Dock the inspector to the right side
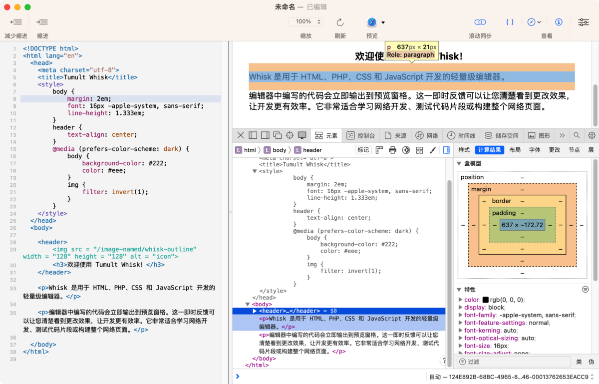599x384 pixels. tap(265, 135)
